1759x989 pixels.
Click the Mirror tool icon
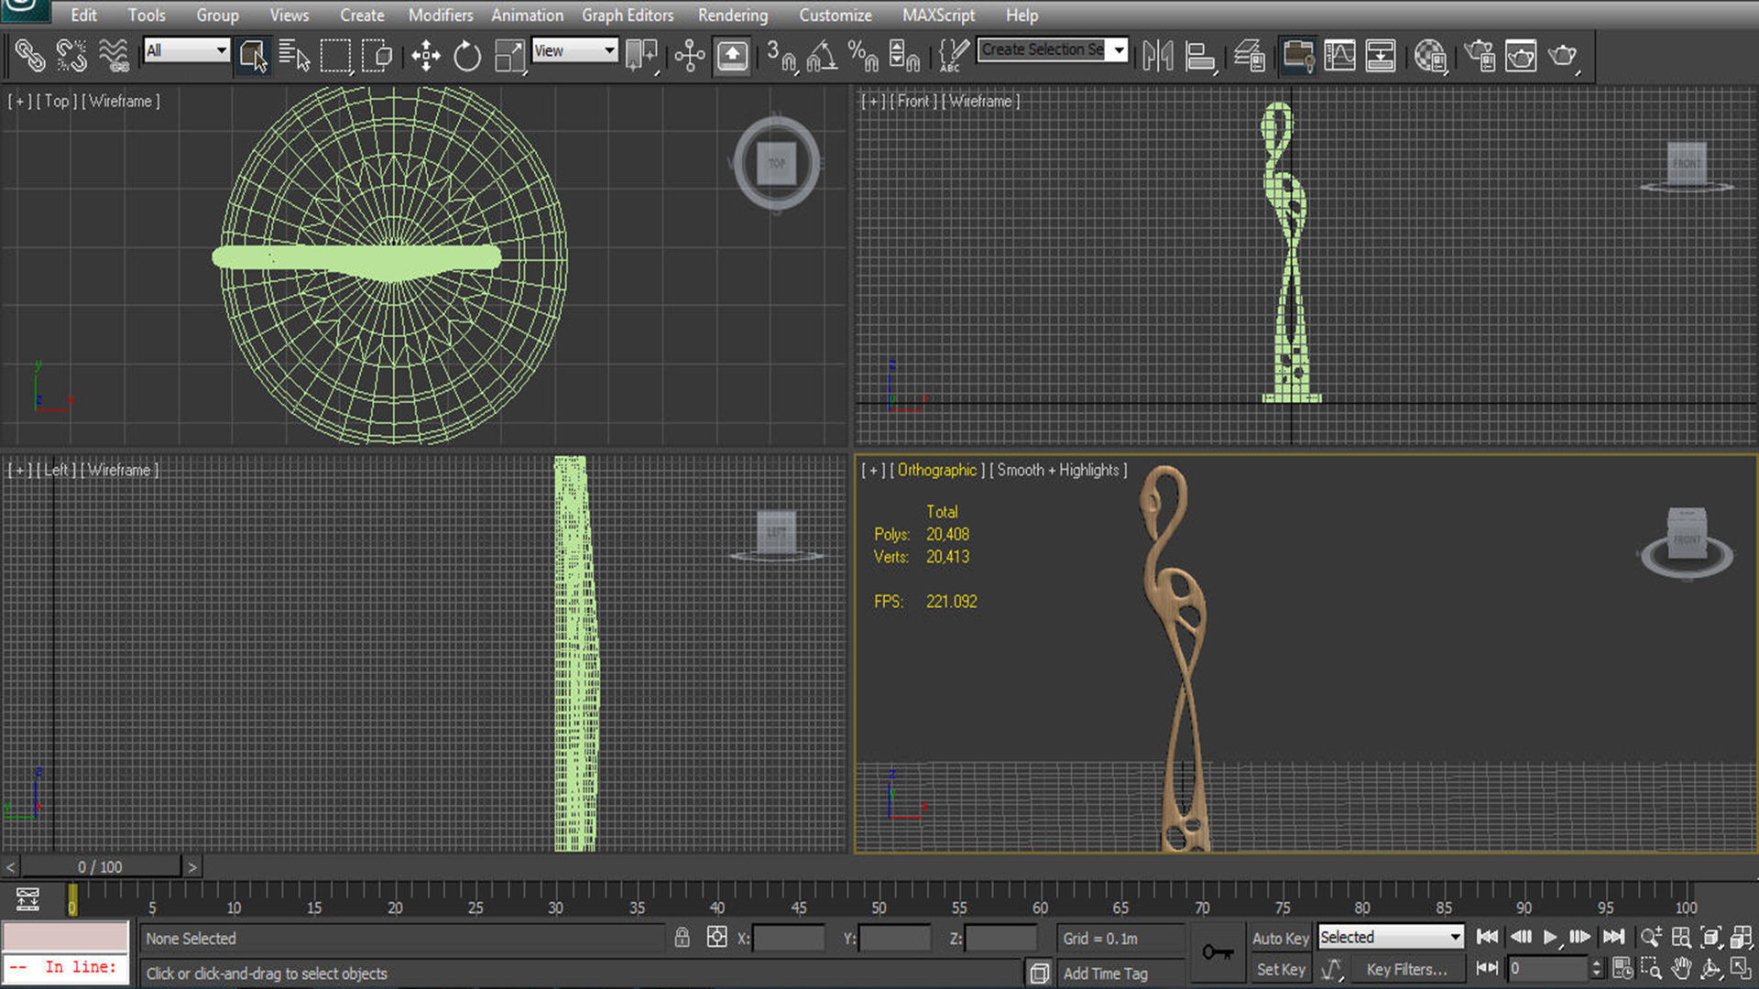click(x=1158, y=55)
